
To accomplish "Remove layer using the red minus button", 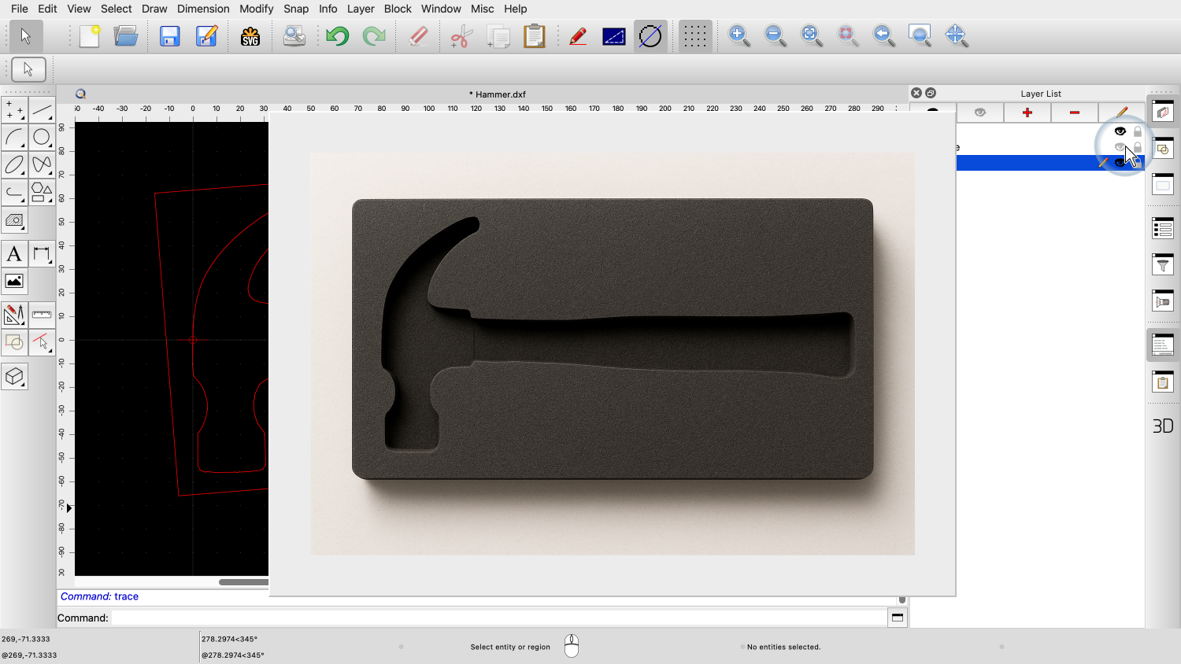I will click(1074, 113).
